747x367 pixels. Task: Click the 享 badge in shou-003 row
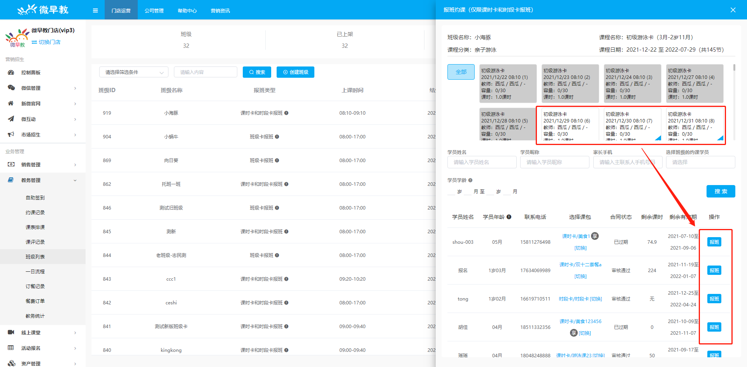595,236
